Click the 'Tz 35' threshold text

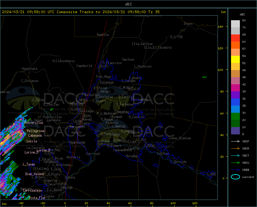click(x=154, y=12)
